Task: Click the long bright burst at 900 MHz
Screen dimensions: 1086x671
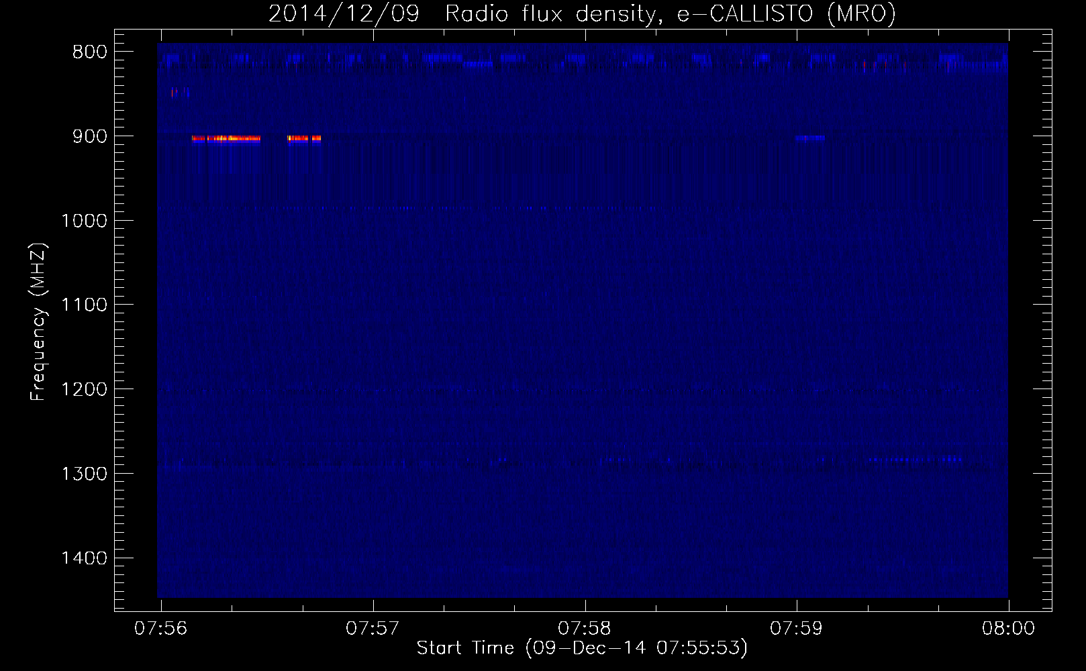Action: 226,139
